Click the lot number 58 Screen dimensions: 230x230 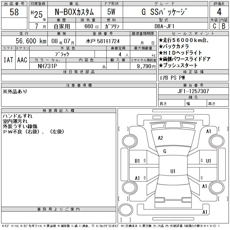14,12
